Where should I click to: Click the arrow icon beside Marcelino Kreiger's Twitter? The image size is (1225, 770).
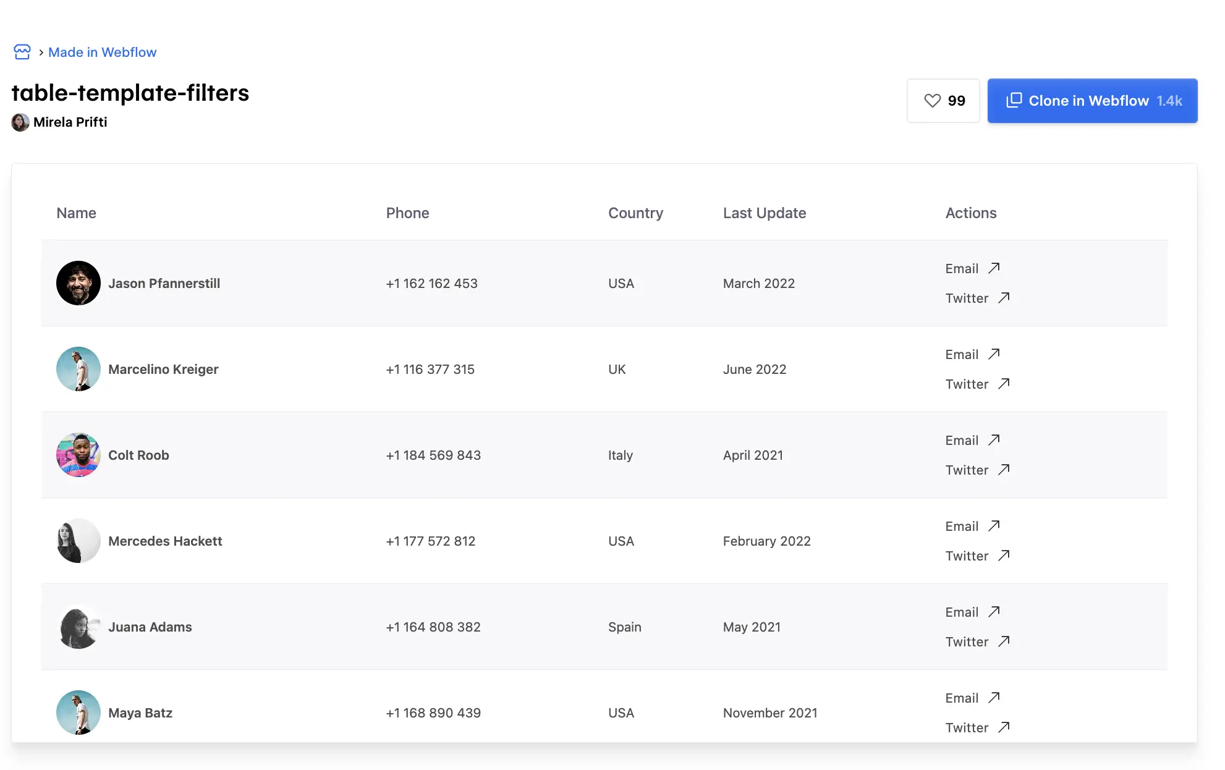point(1004,383)
